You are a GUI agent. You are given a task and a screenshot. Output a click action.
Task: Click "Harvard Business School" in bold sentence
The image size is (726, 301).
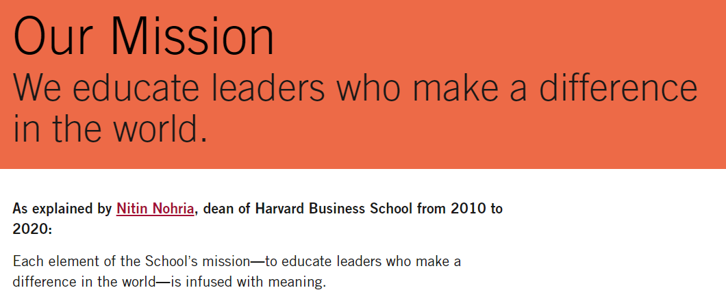tap(334, 209)
